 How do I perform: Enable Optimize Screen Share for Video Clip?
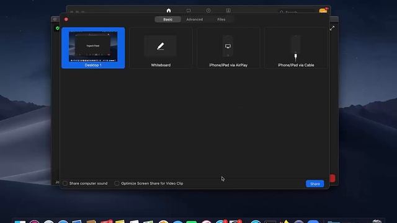[x=117, y=183]
